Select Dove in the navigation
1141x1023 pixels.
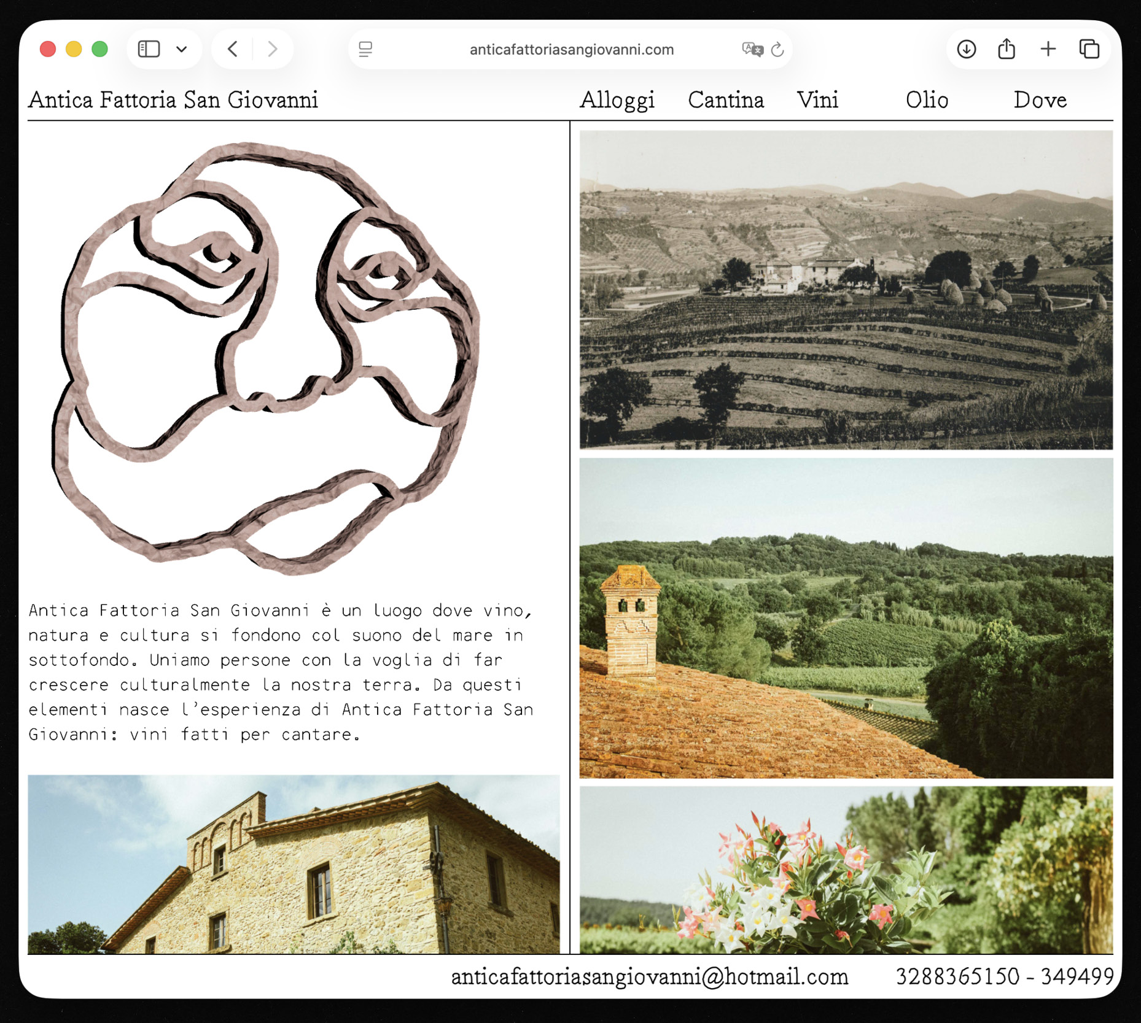click(1040, 100)
